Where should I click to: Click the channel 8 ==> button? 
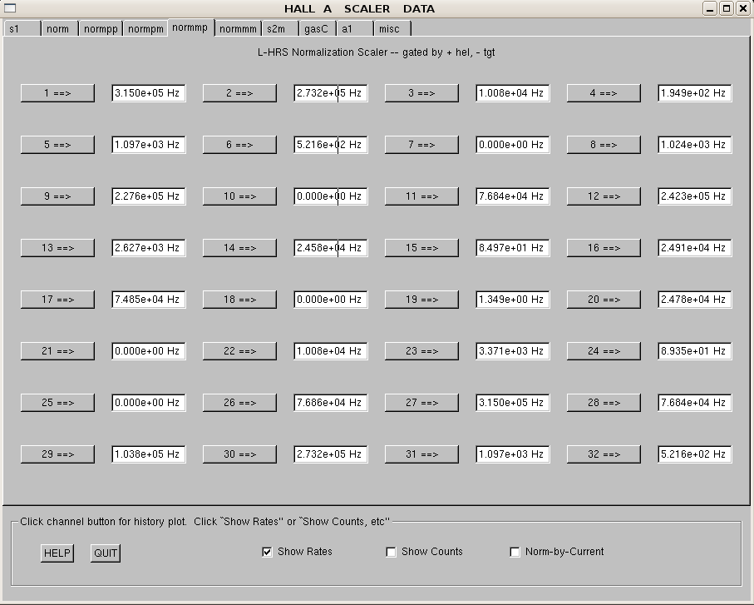(x=604, y=145)
